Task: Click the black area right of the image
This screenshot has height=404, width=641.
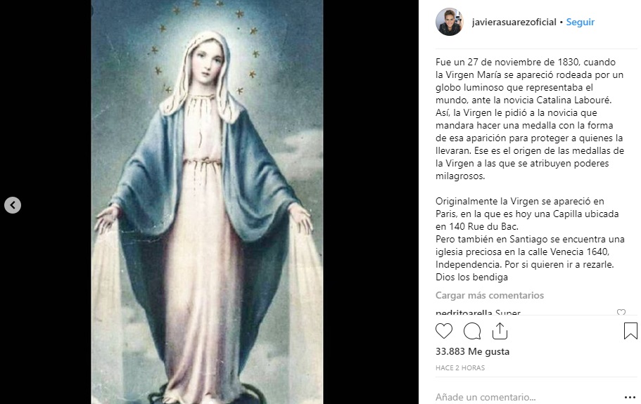Action: (x=370, y=202)
